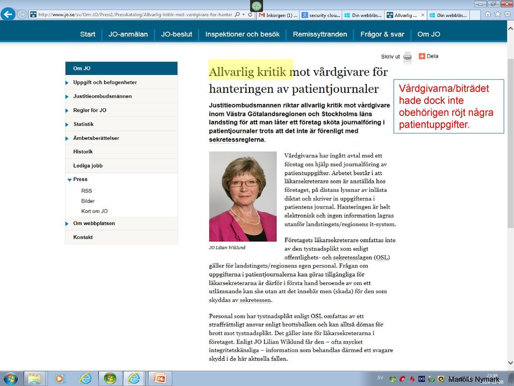Click the red P icon in the system tray
This screenshot has height=386, width=514.
[x=402, y=379]
